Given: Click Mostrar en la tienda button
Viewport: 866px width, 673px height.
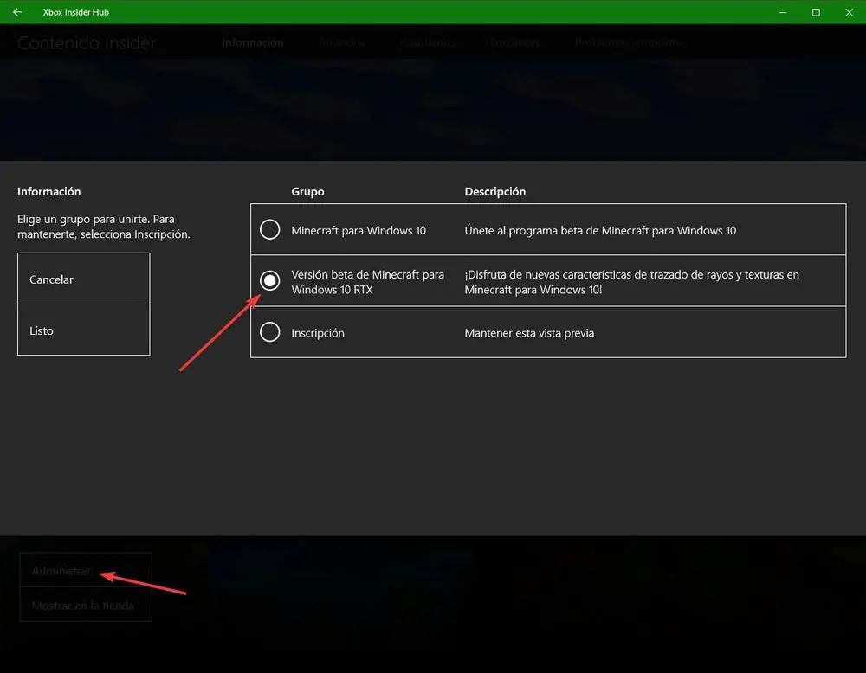Looking at the screenshot, I should pos(86,605).
